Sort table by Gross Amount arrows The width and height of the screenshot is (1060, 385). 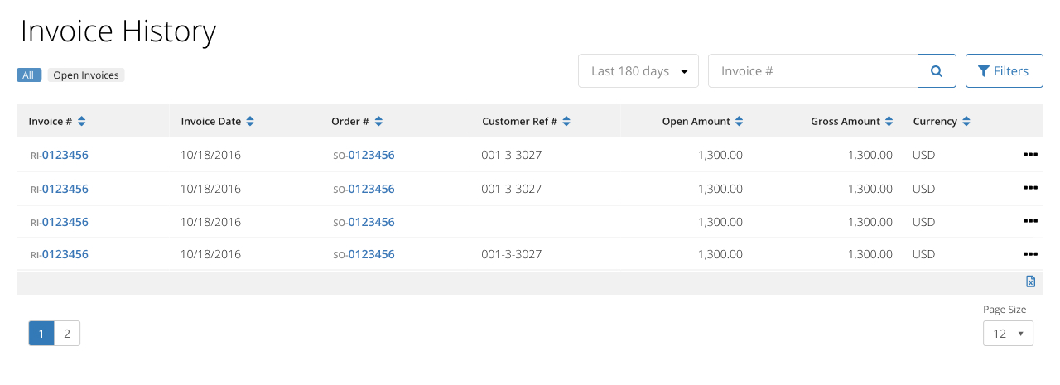click(x=889, y=121)
